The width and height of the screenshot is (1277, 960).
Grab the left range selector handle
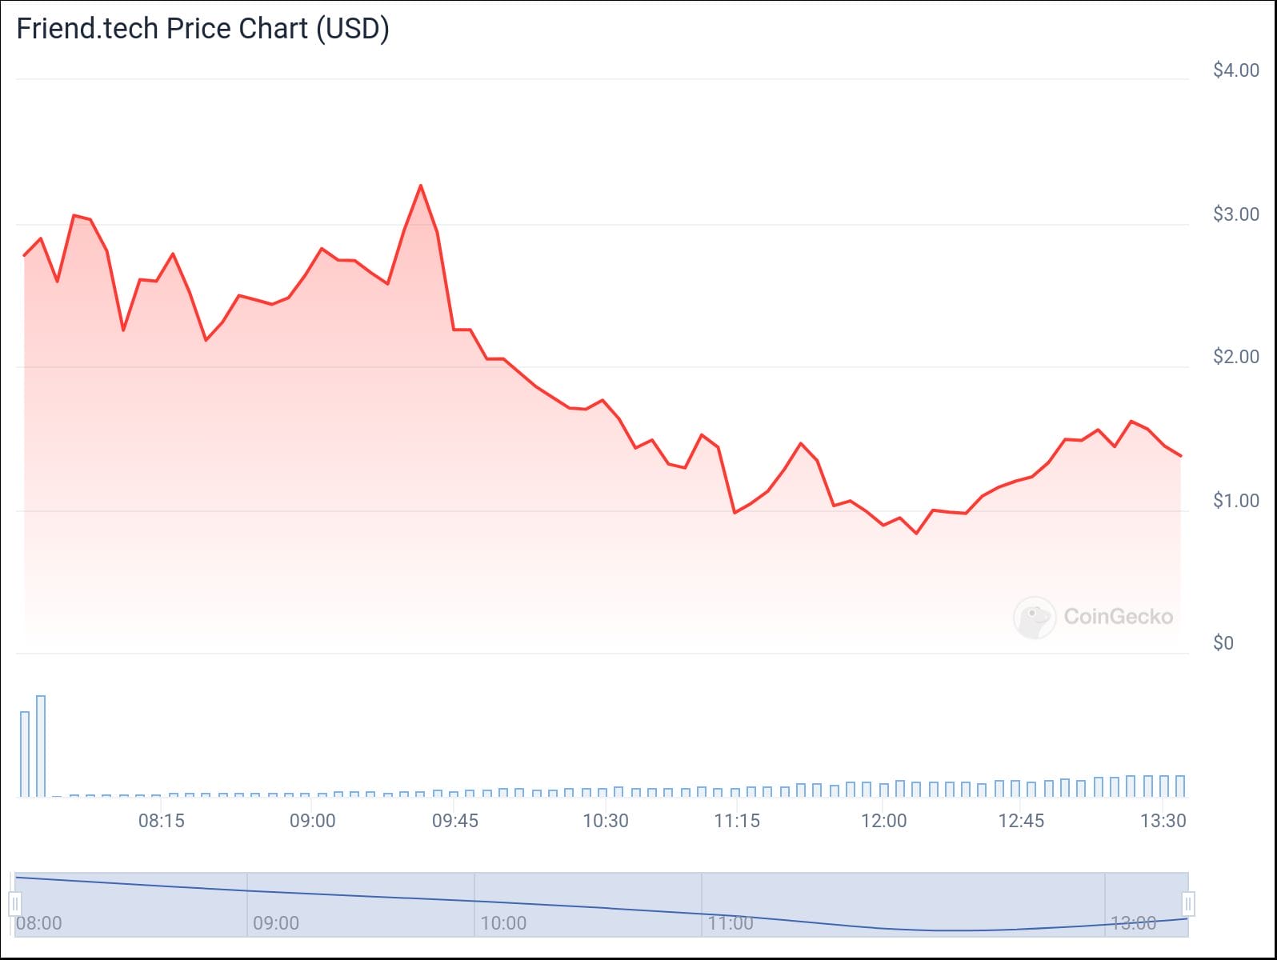(14, 904)
